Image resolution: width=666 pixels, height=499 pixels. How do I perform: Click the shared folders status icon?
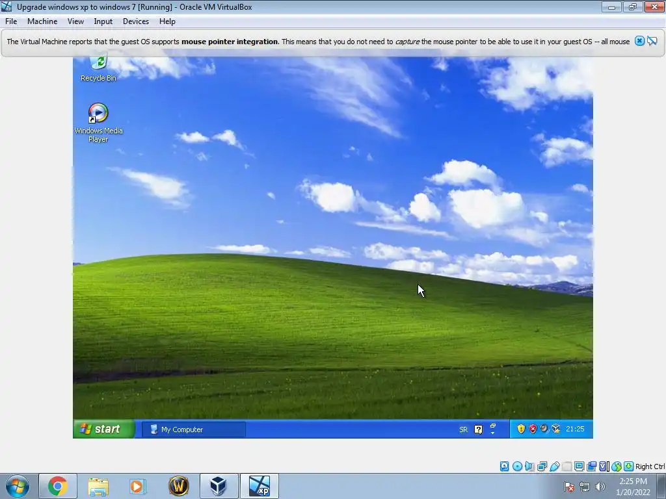(x=566, y=467)
